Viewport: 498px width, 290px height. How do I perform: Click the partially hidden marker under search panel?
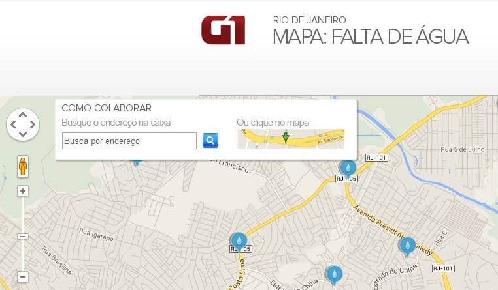click(137, 164)
